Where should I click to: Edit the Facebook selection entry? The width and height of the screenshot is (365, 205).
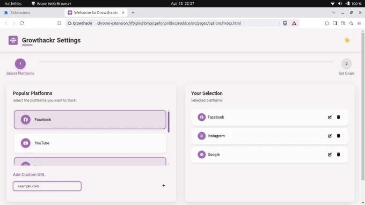(x=330, y=118)
